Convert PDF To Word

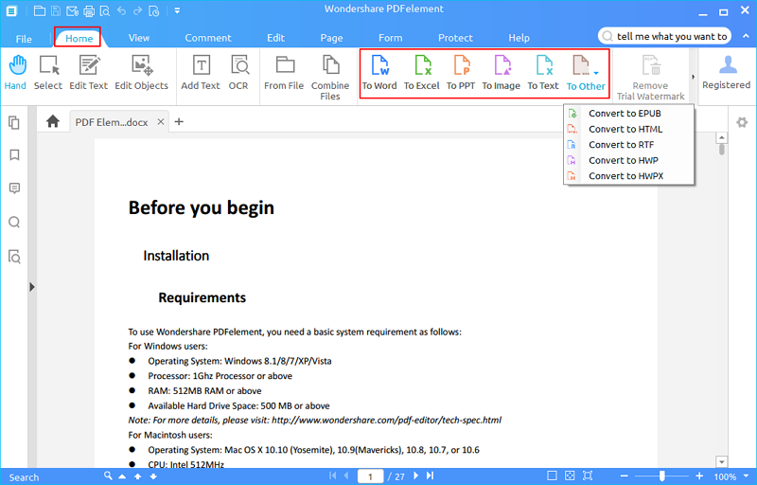tap(379, 73)
